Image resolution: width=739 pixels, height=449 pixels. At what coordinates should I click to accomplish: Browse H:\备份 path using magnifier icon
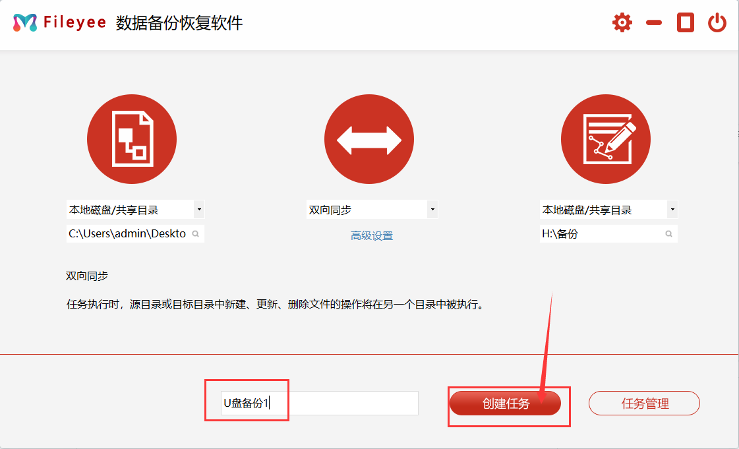click(x=668, y=234)
